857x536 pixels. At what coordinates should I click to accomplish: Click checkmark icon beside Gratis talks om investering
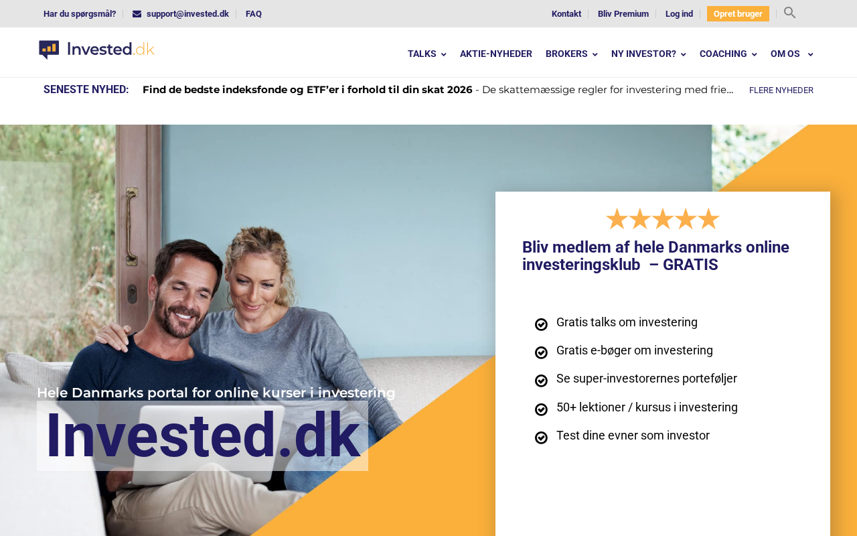pyautogui.click(x=541, y=324)
